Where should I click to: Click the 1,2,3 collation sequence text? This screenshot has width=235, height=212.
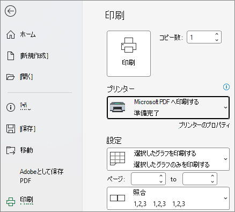click(x=159, y=204)
